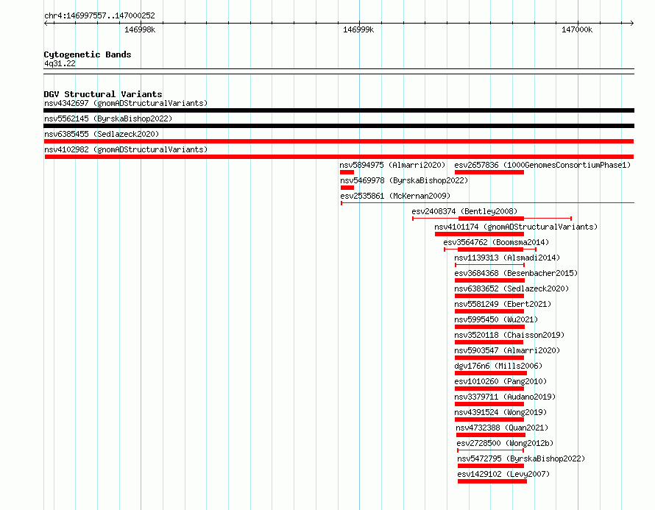Select esv3684368 Besenbacher2015 label
This screenshot has width=655, height=510.
coord(516,273)
